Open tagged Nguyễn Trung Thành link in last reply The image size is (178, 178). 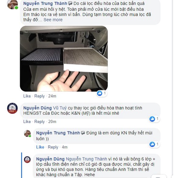click(86, 159)
